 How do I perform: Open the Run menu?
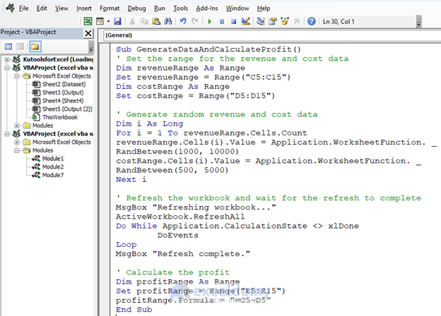160,8
